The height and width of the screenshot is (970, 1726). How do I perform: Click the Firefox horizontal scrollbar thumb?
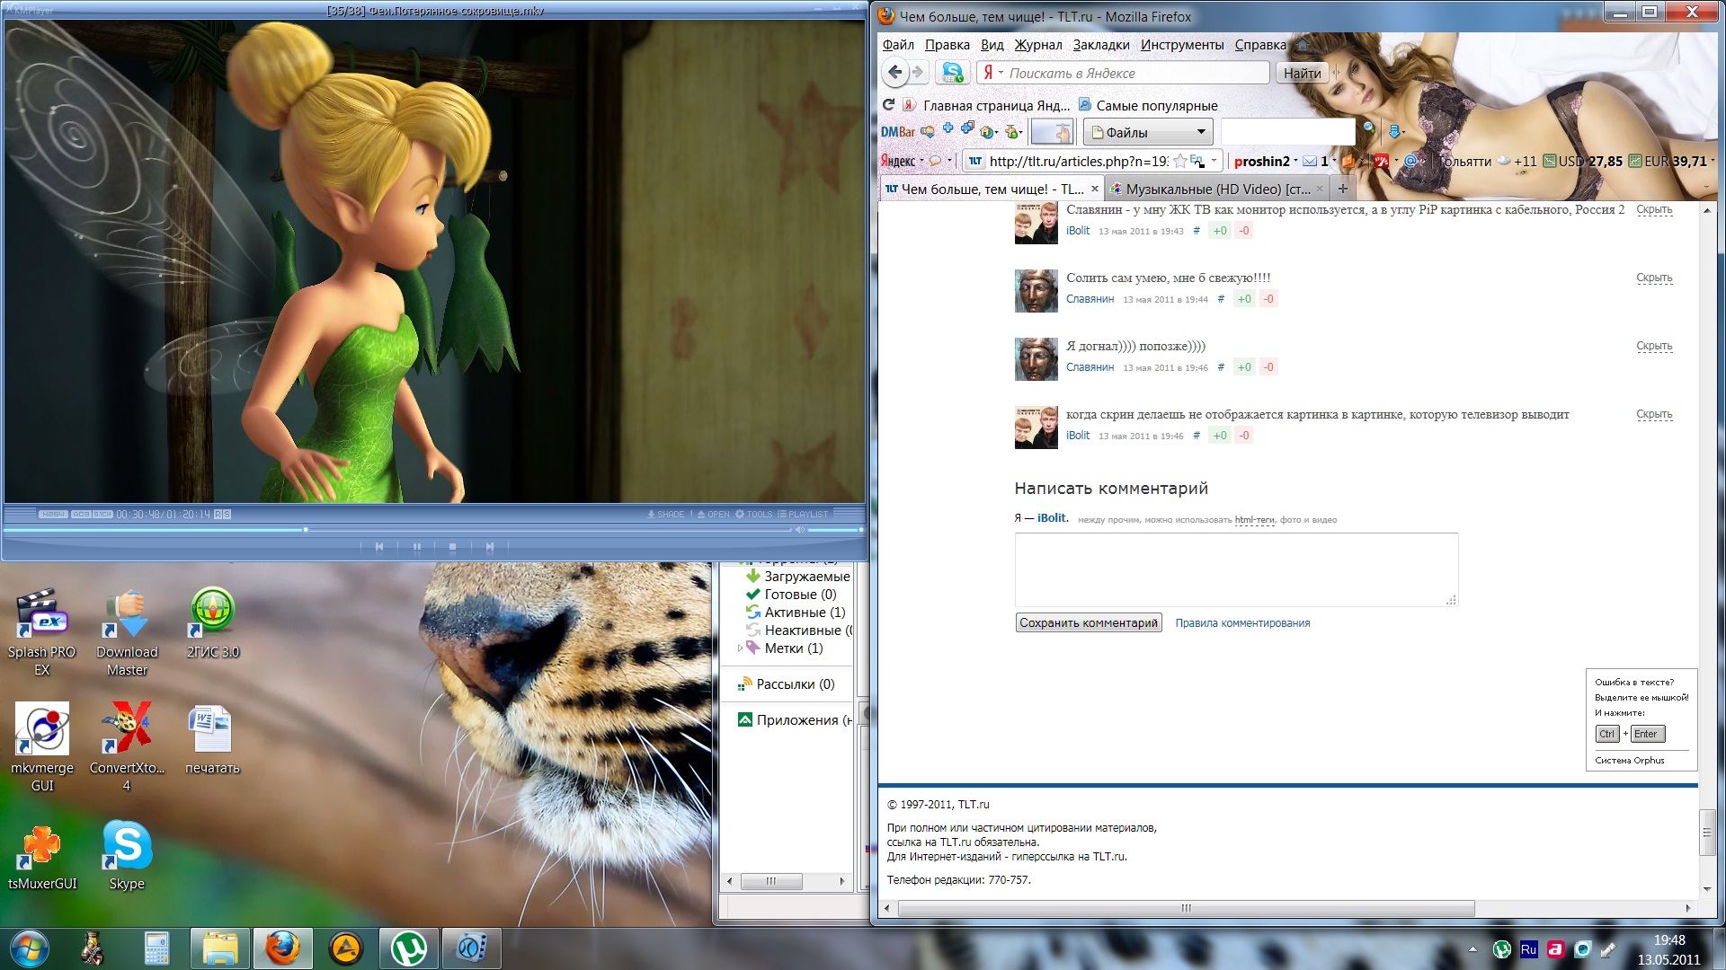tap(1187, 908)
